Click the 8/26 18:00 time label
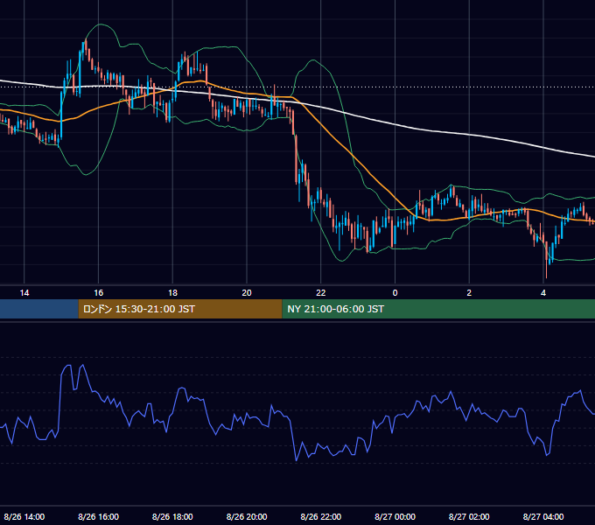Image resolution: width=595 pixels, height=525 pixels. 172,516
